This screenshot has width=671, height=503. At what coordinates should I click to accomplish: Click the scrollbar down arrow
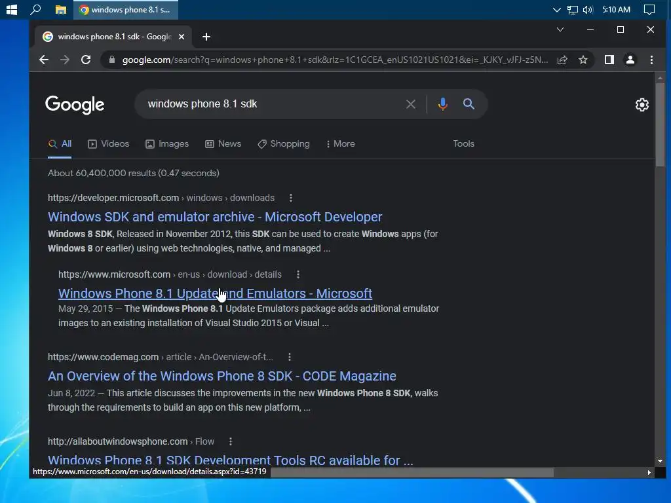(660, 461)
